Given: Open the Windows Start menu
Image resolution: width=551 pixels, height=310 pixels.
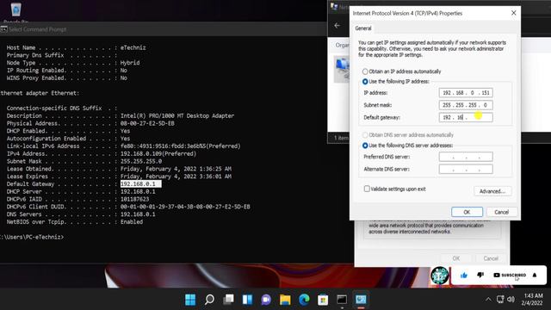Looking at the screenshot, I should pyautogui.click(x=190, y=300).
